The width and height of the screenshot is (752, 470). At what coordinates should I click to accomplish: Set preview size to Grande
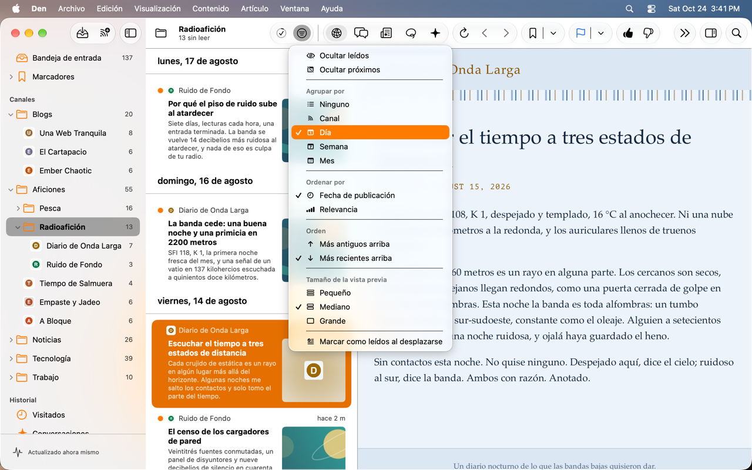click(x=370, y=321)
